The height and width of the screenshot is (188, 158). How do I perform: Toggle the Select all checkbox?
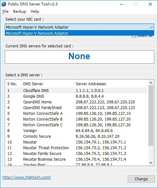point(134,36)
